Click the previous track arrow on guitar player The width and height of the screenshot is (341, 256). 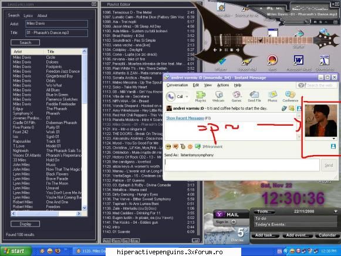(215, 50)
